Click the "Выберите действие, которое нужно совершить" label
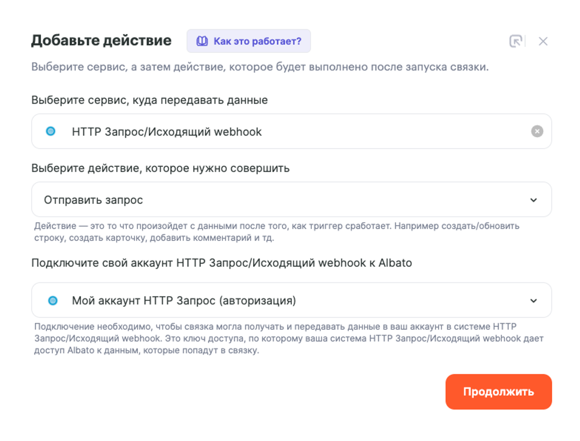The image size is (580, 441). (x=161, y=168)
